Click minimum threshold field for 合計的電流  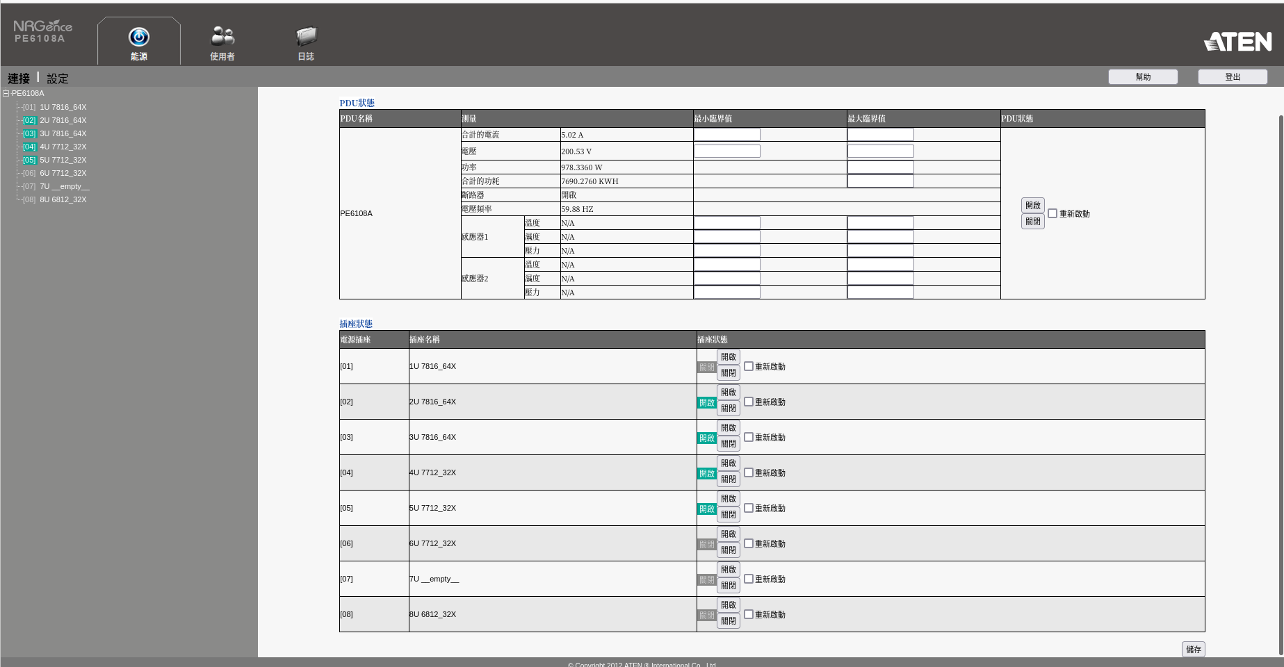[726, 135]
